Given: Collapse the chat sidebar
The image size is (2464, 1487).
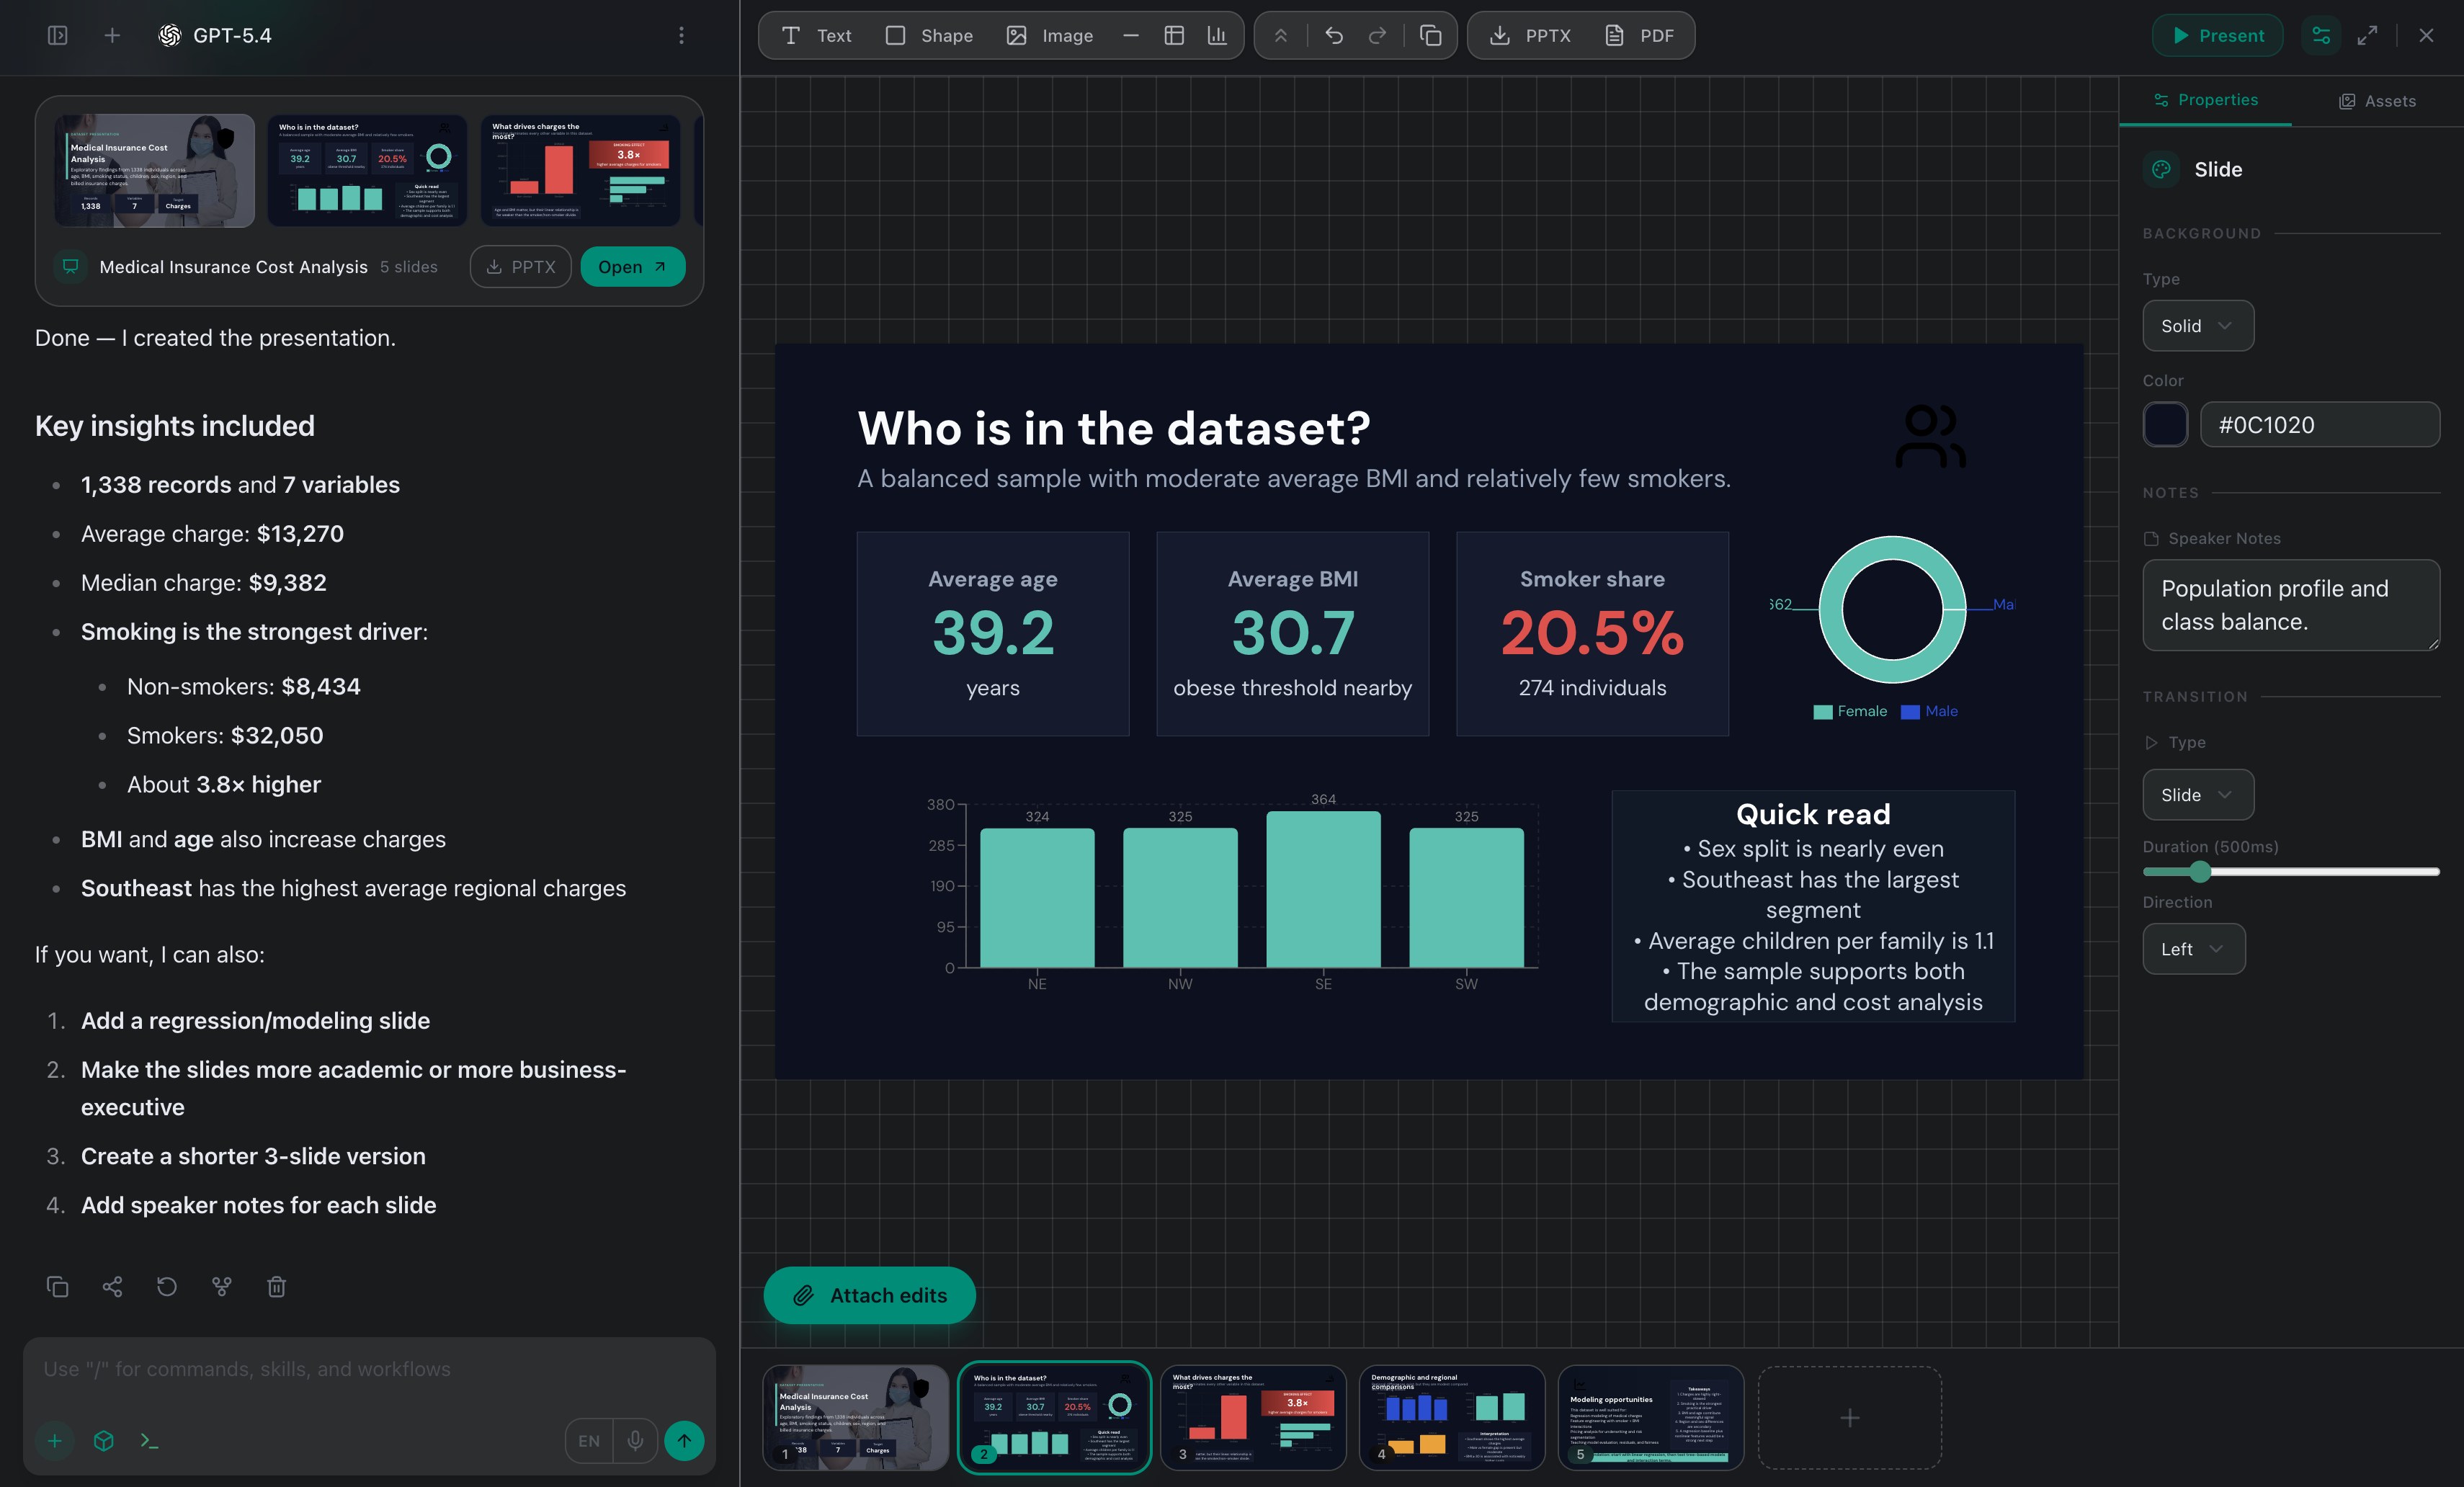Looking at the screenshot, I should coord(57,35).
